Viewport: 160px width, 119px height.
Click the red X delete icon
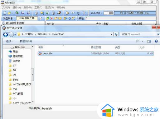pyautogui.click(x=52, y=18)
